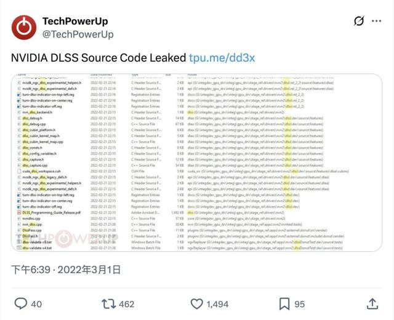Click the share upload icon
The width and height of the screenshot is (394, 320).
tap(372, 303)
